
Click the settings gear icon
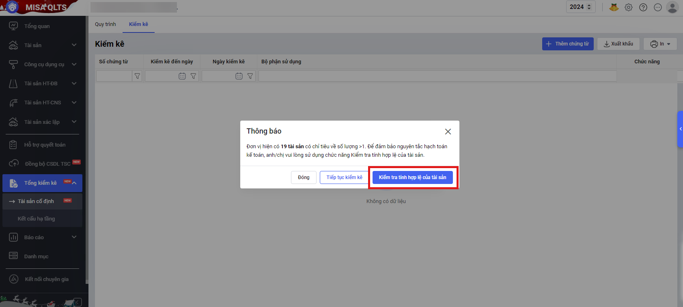(629, 7)
